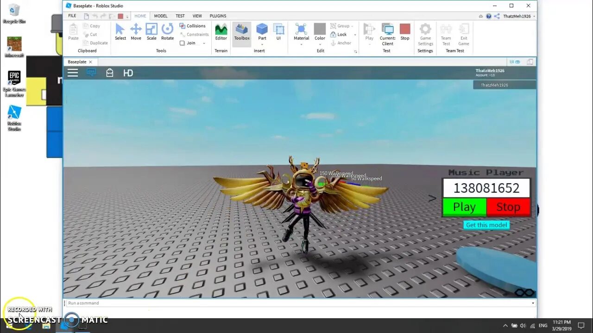Open the in-game backpack
This screenshot has width=593, height=333.
[x=110, y=73]
